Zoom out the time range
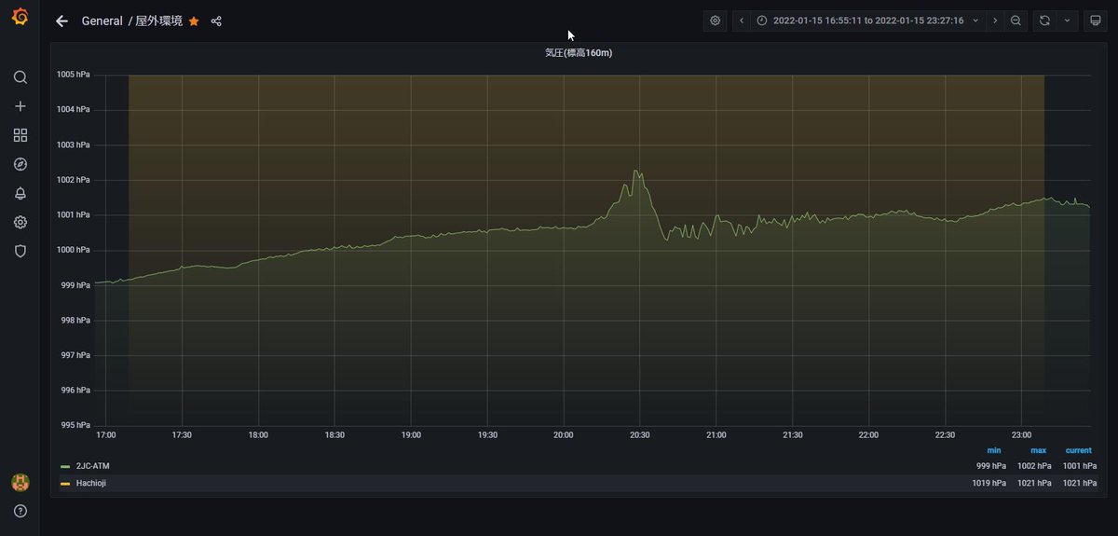 tap(1016, 21)
